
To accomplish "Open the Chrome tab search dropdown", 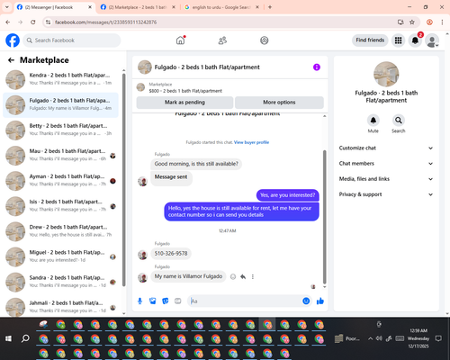I will [x=7, y=7].
